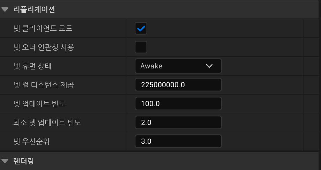Viewport: 321px width, 170px height.
Task: Select the 넷 오너 연관성 사용 property label
Action: (x=44, y=47)
